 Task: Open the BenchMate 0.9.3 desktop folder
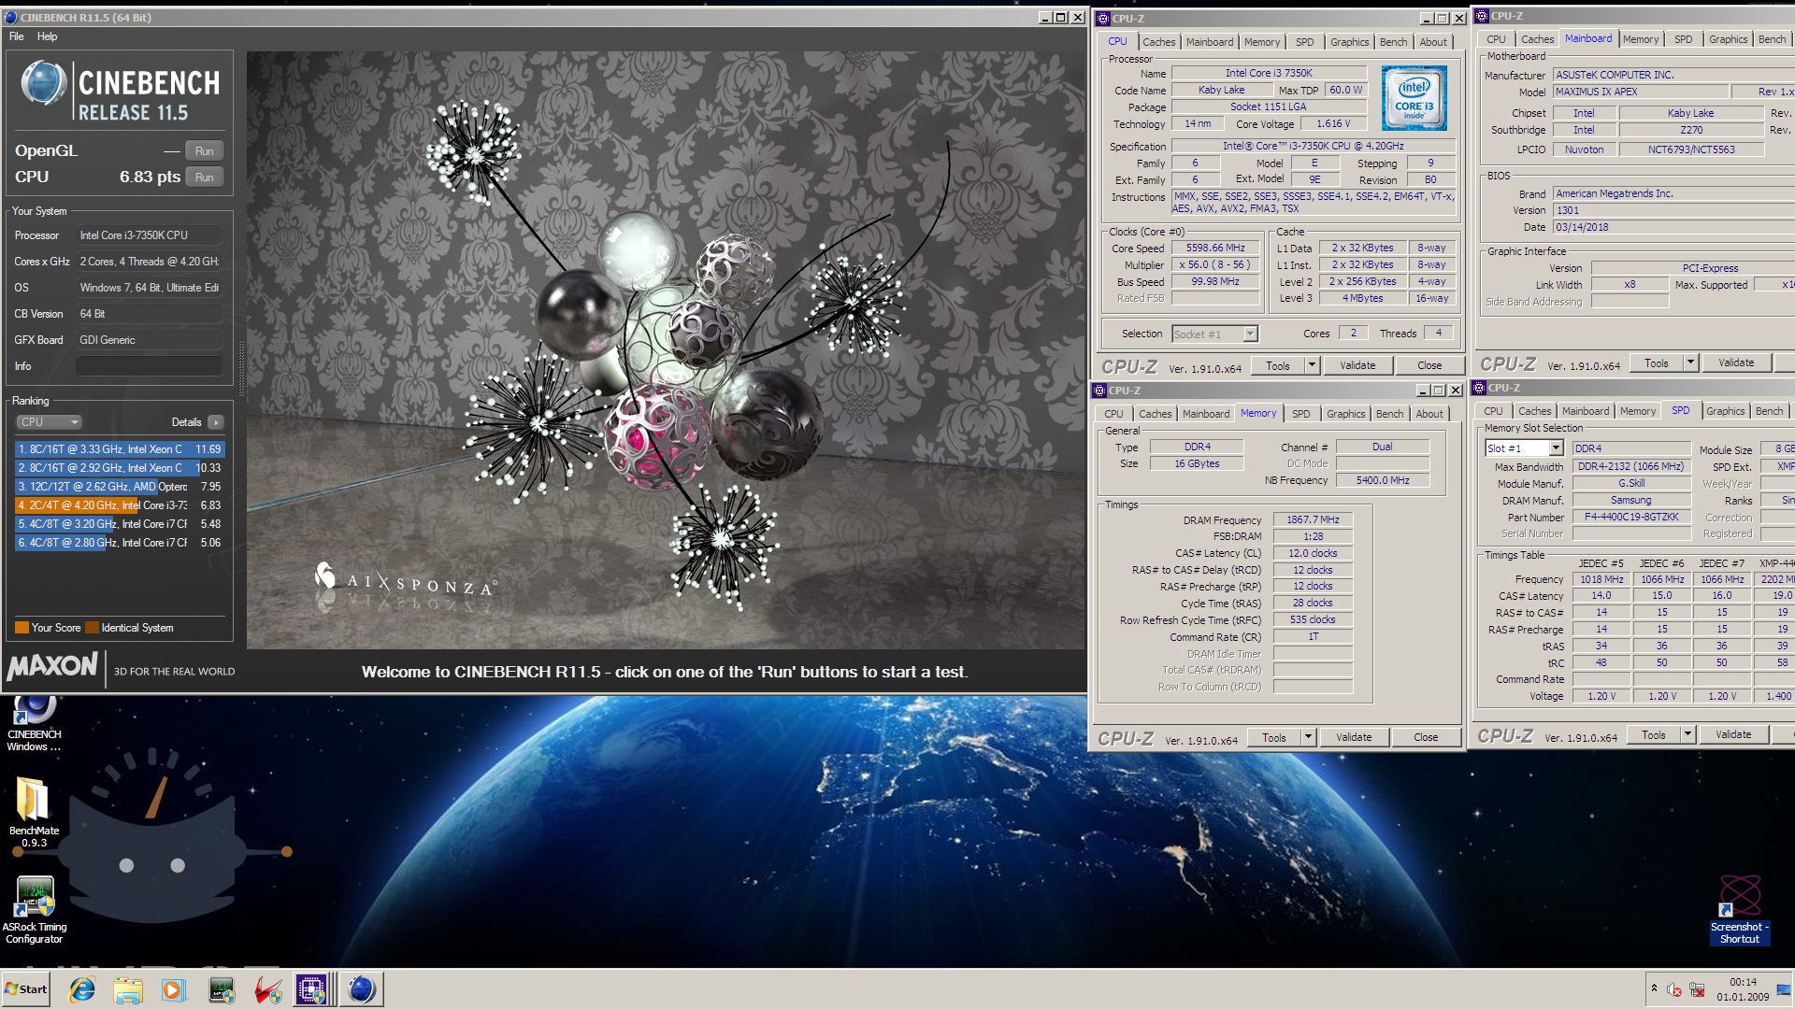[34, 813]
